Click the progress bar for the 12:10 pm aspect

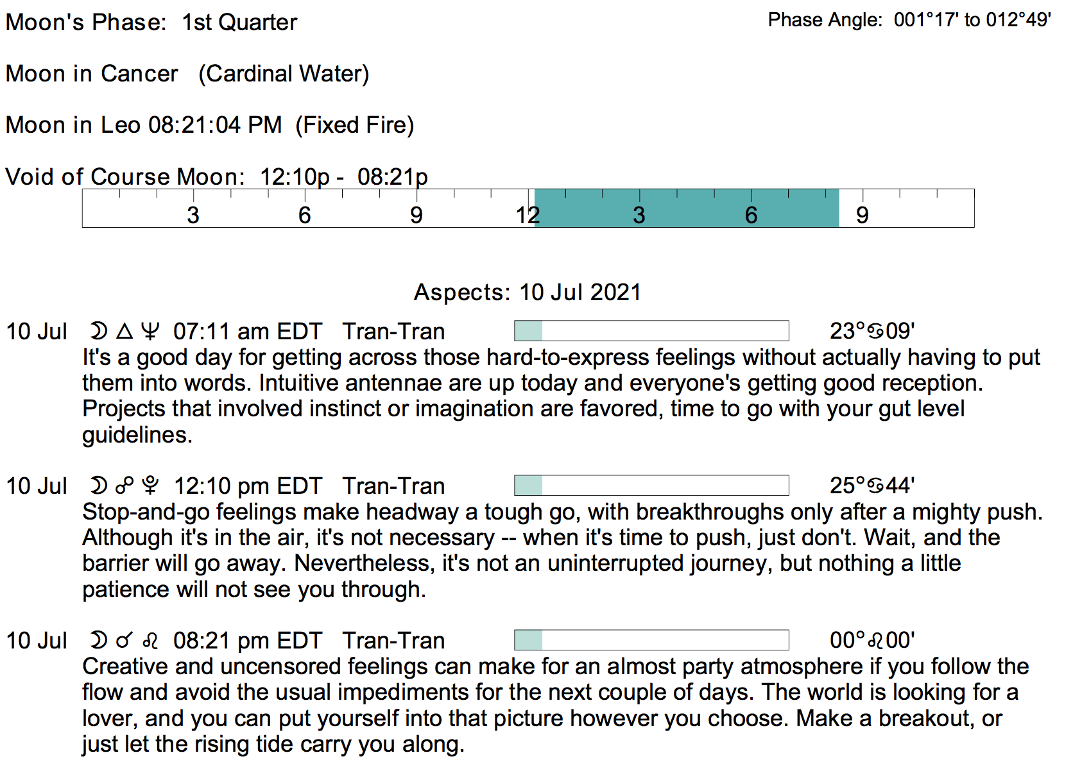[651, 486]
